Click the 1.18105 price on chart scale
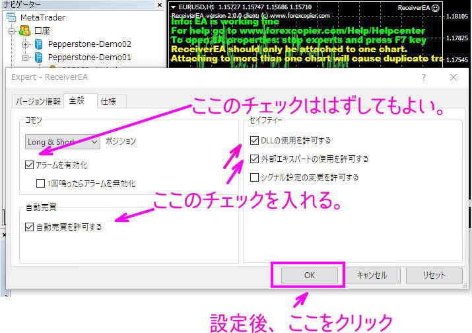Screen dimensions: 472x333 (457, 17)
